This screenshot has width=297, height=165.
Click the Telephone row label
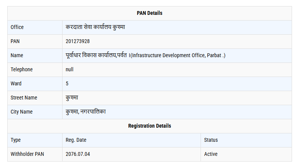22,69
